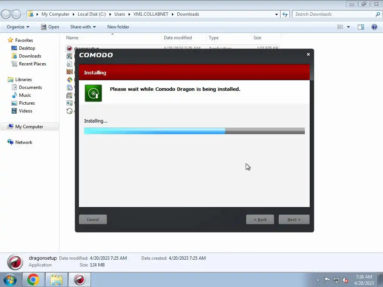Viewport: 383px width, 287px height.
Task: Click the Music note icon
Action: coord(15,95)
